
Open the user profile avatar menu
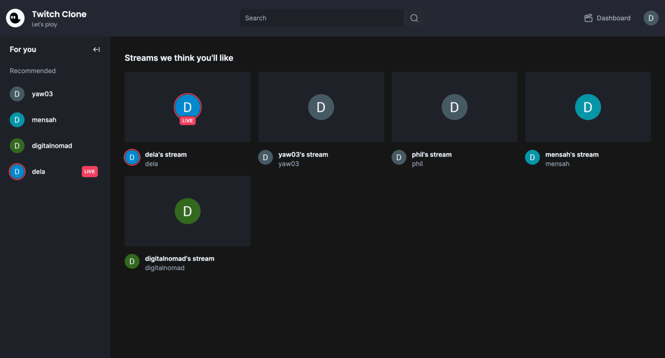pyautogui.click(x=651, y=18)
